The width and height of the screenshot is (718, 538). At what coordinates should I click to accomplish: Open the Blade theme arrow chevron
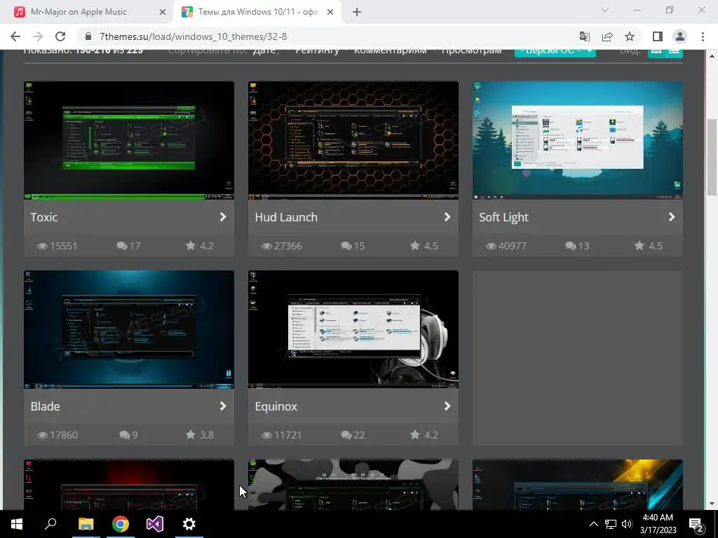coord(223,406)
